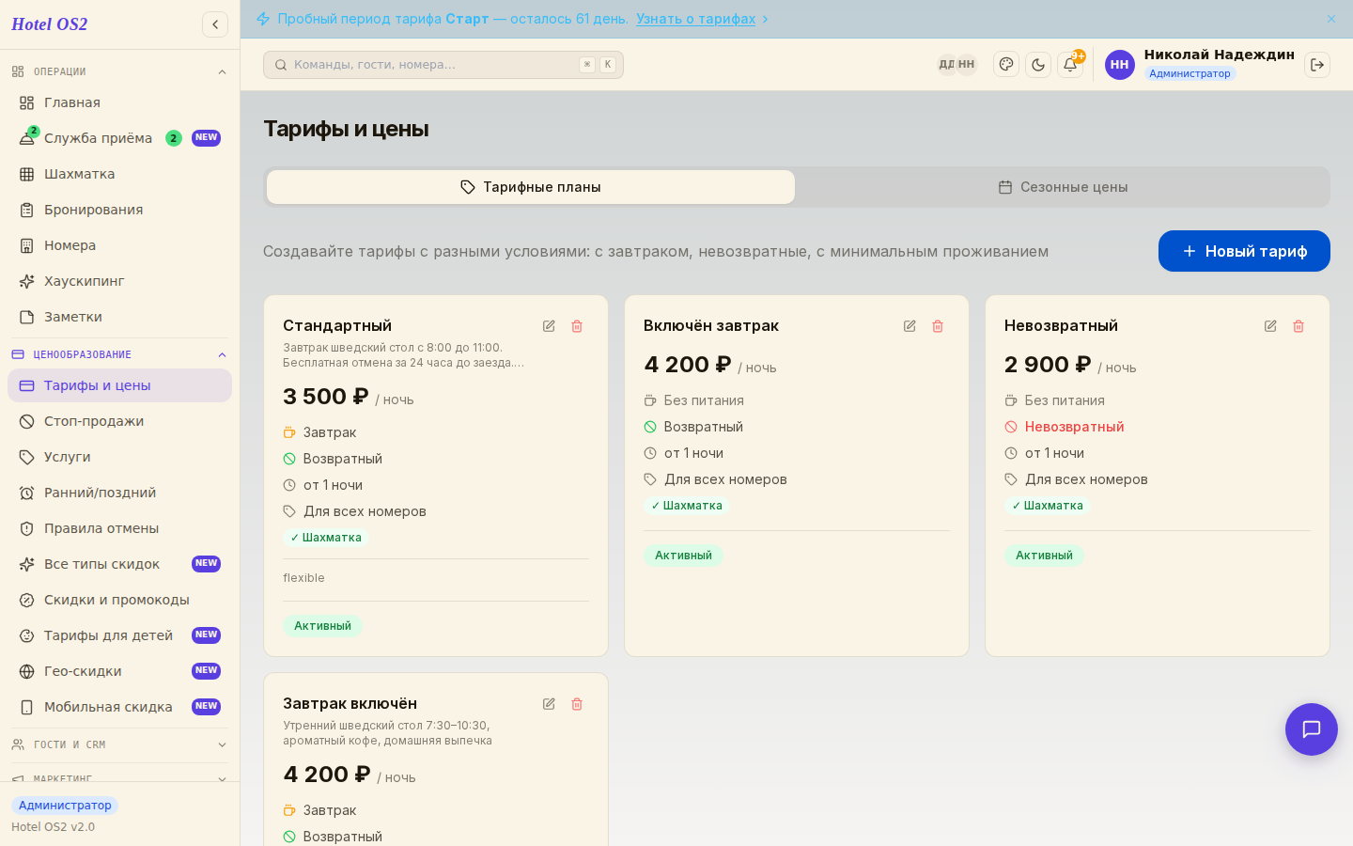Follow the Узнать о тарифах link
Viewport: 1353px width, 846px height.
695,19
